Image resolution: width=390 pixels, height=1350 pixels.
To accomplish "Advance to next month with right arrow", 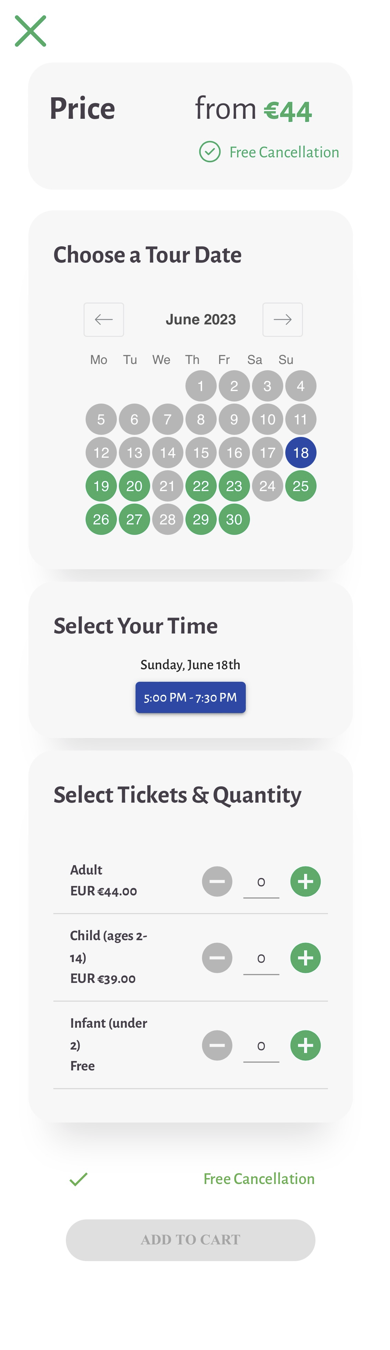I will (282, 320).
